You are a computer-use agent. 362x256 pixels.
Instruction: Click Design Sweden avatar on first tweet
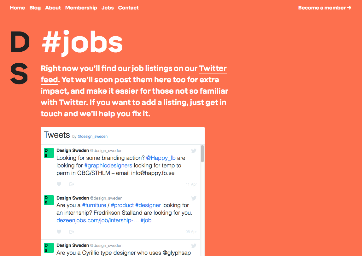49,153
